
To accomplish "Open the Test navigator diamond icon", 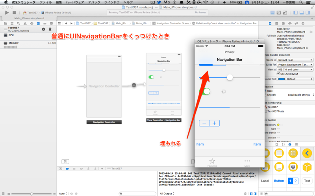I will [31, 24].
